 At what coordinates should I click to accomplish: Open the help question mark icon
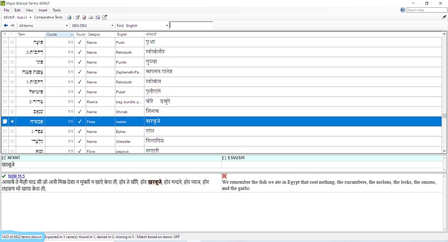click(x=403, y=10)
